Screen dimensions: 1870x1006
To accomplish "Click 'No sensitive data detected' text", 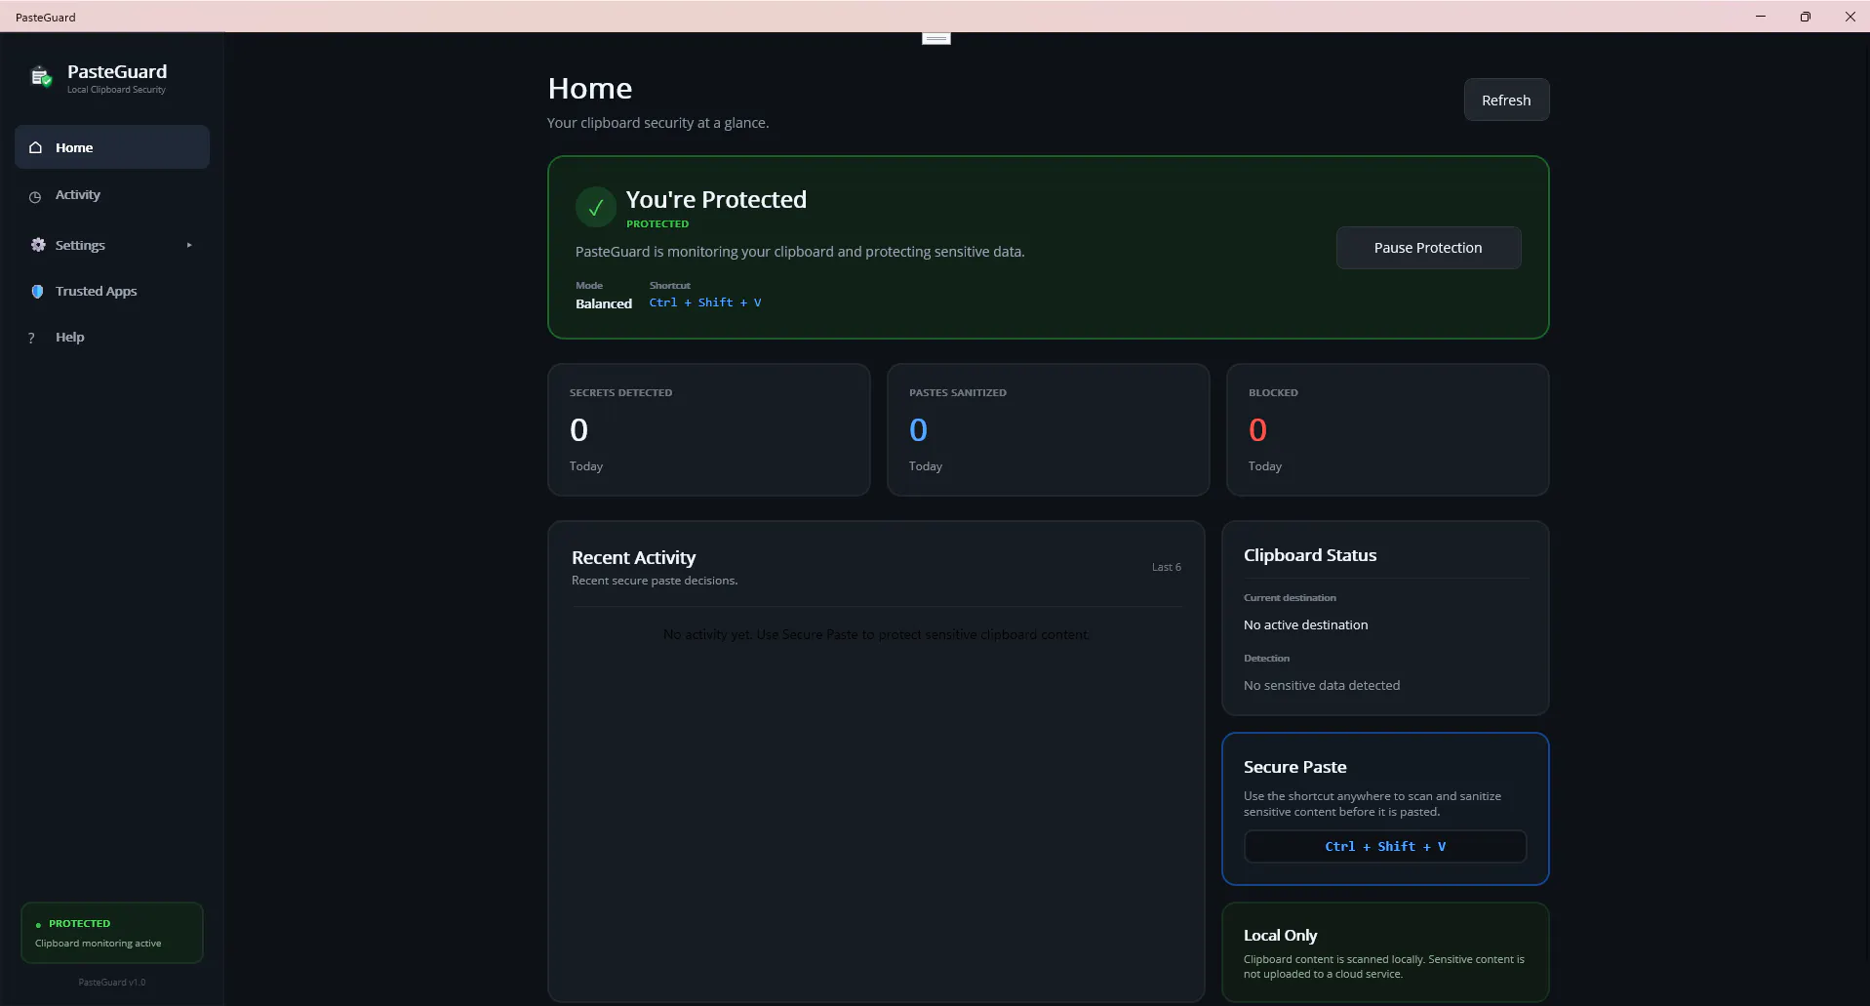I will point(1322,685).
